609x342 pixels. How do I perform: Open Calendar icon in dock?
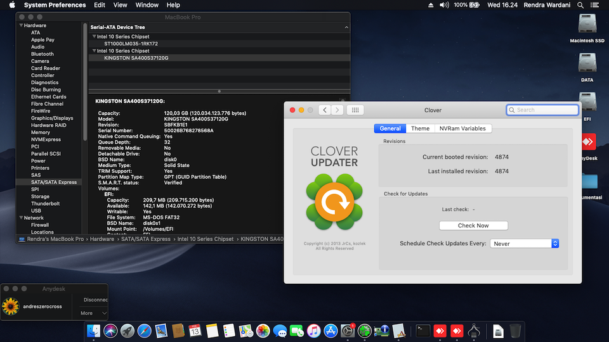point(195,331)
